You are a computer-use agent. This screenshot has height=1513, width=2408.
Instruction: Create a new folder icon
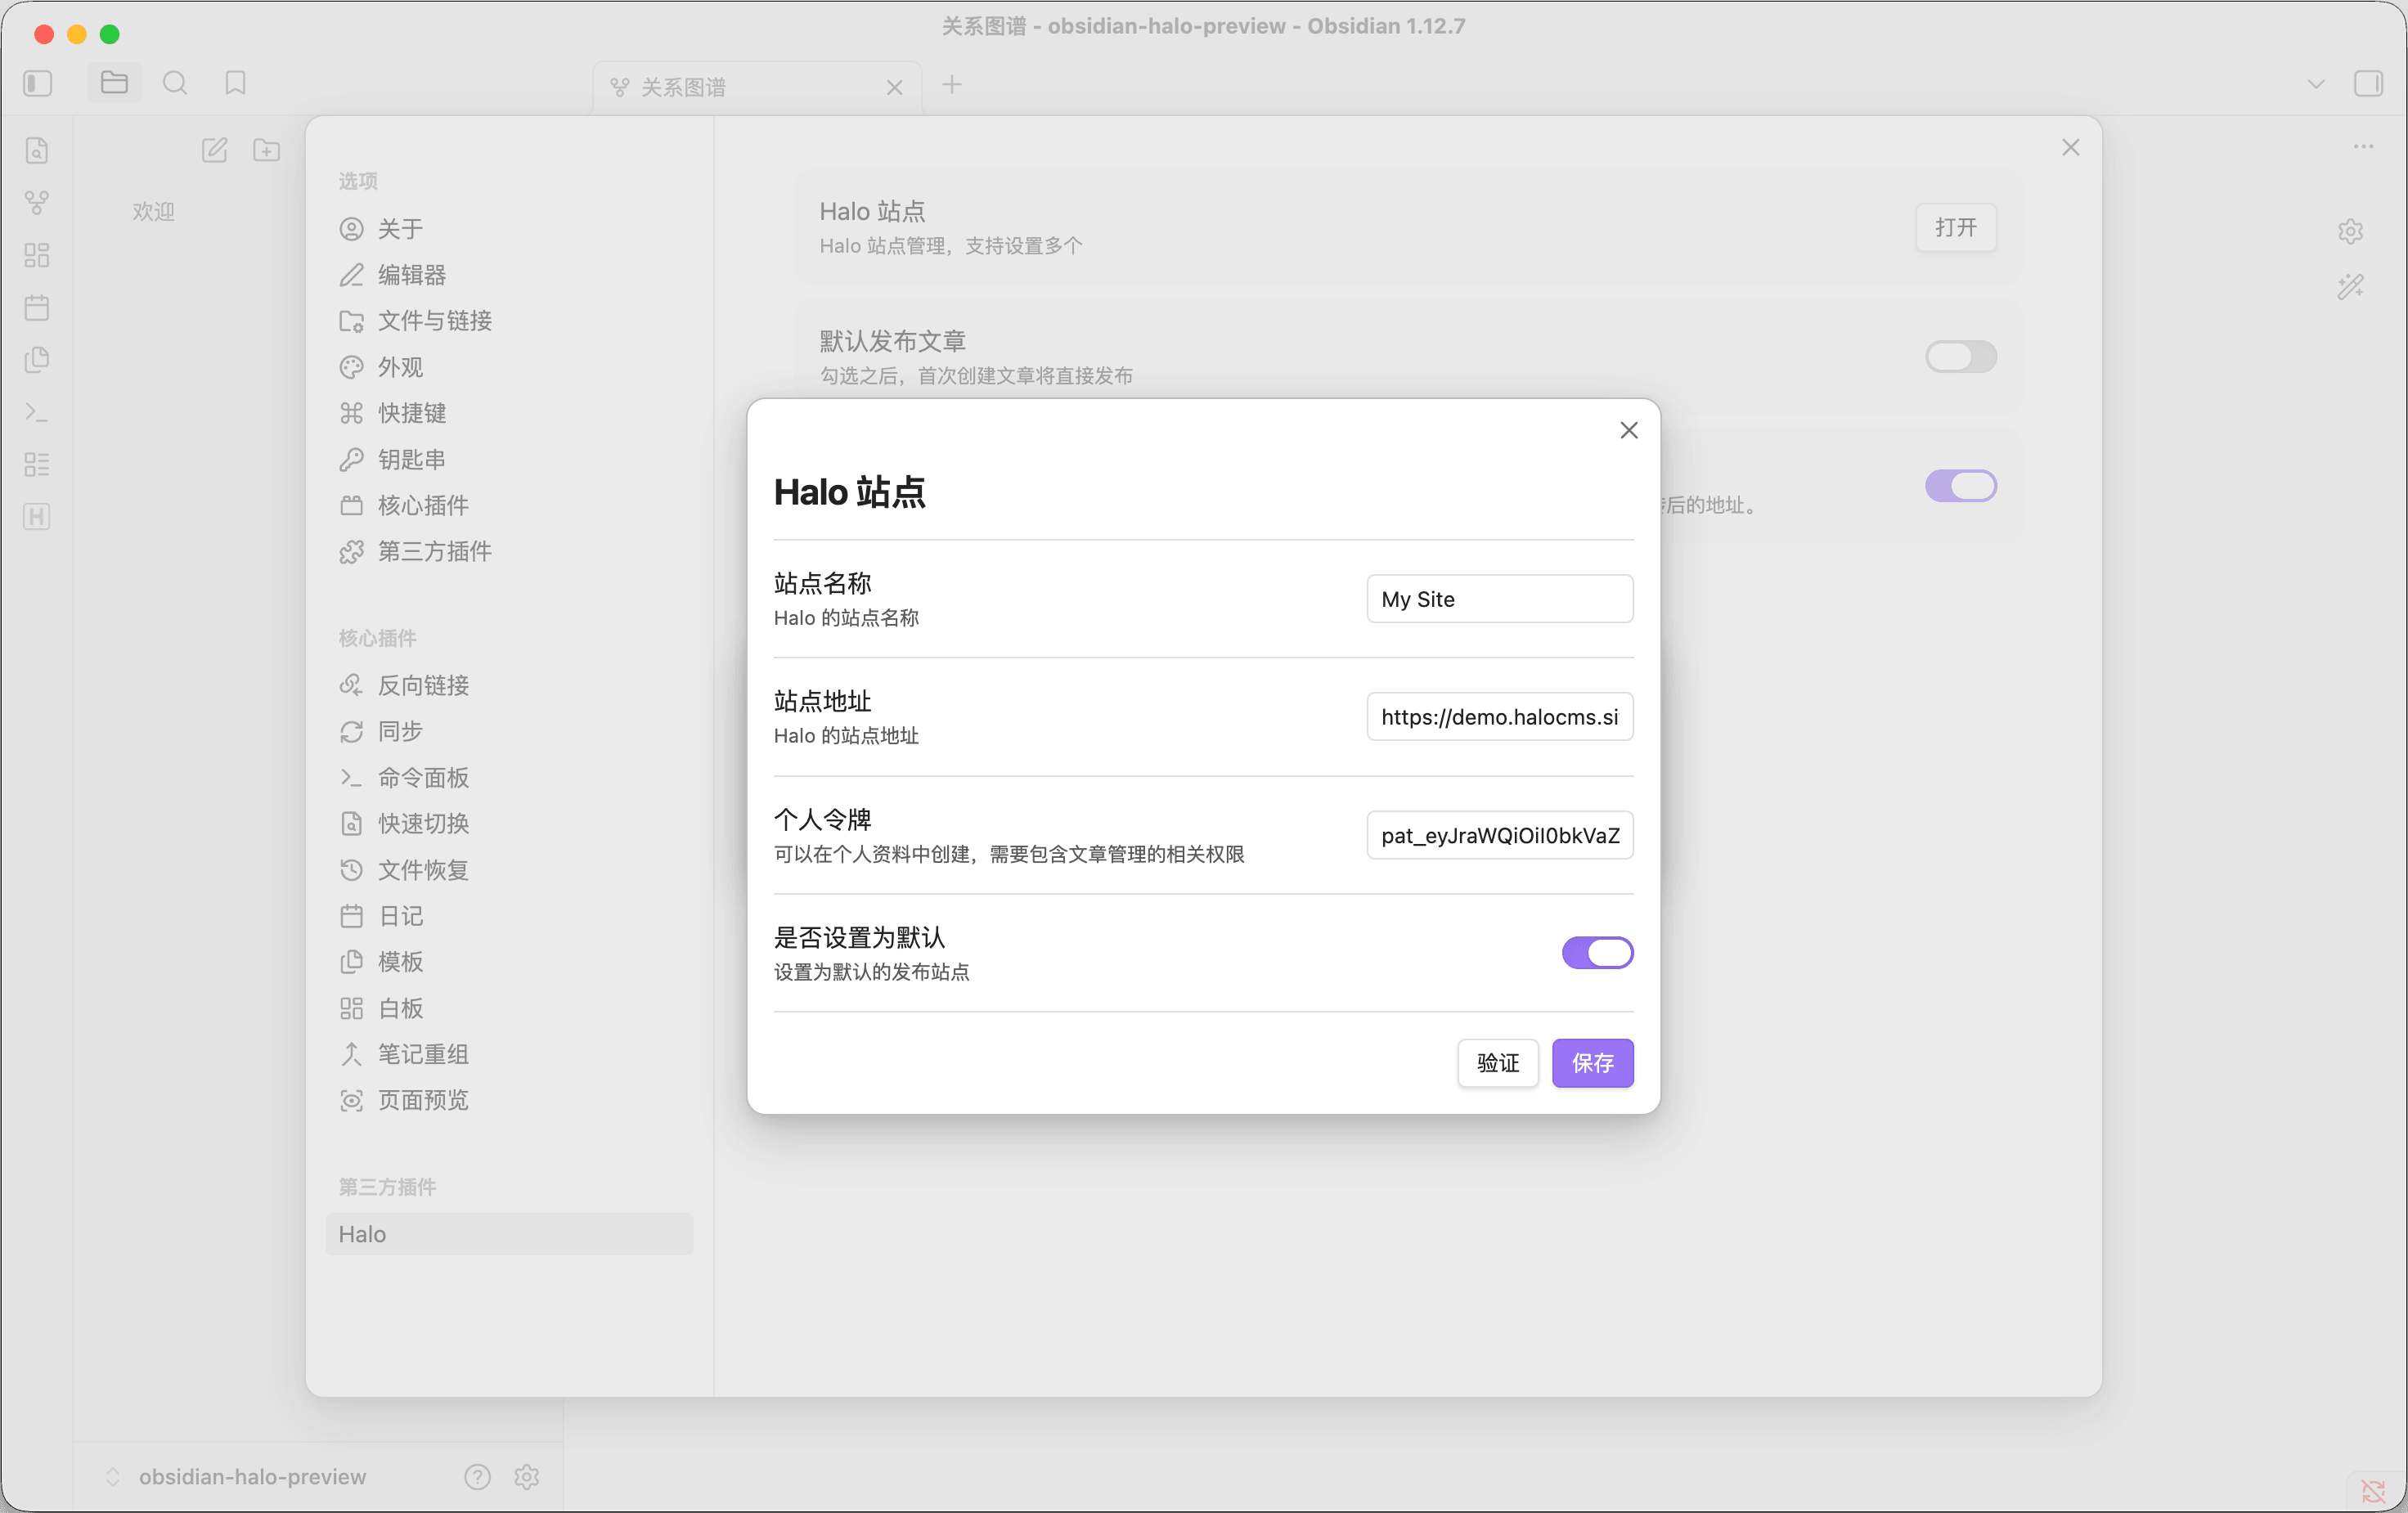(266, 150)
